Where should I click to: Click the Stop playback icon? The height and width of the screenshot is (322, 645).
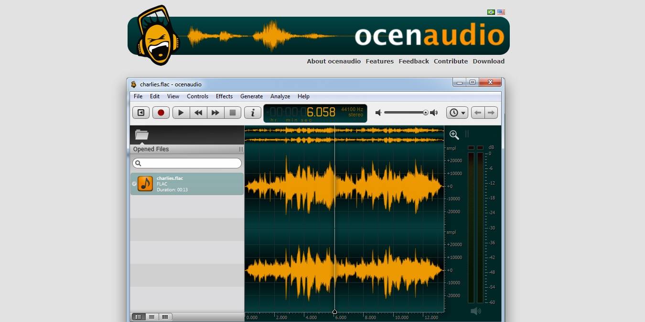pyautogui.click(x=233, y=113)
